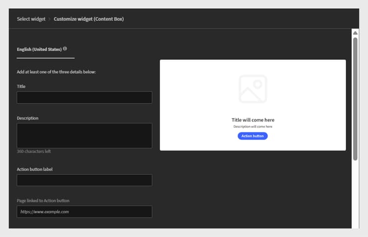The image size is (368, 237).
Task: Click 'Title will come here' preview text
Action: tap(253, 120)
